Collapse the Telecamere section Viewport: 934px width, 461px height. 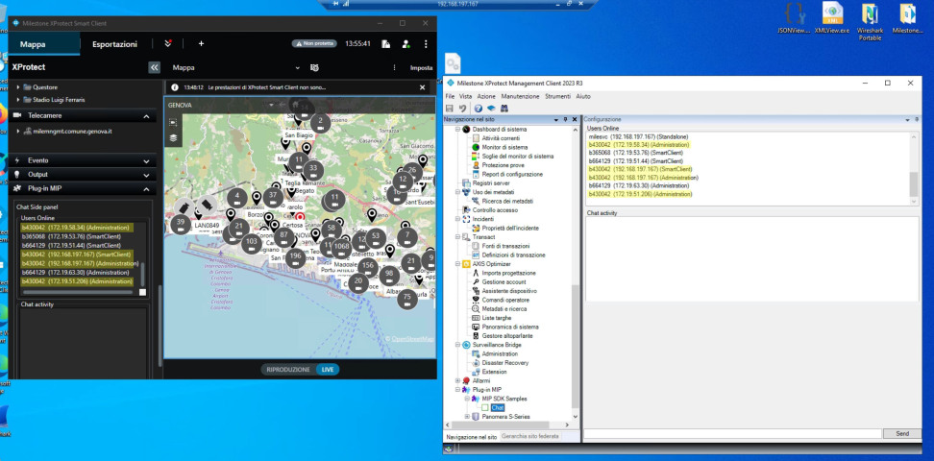tap(147, 115)
